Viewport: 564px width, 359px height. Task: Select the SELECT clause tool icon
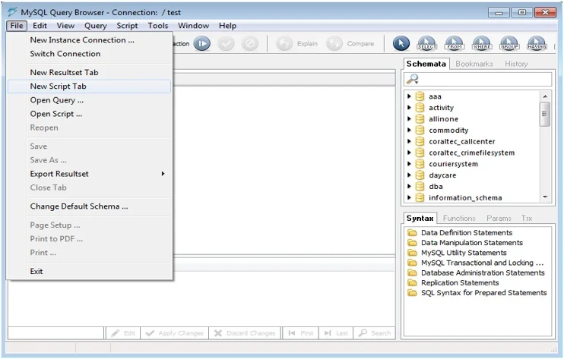click(x=427, y=44)
